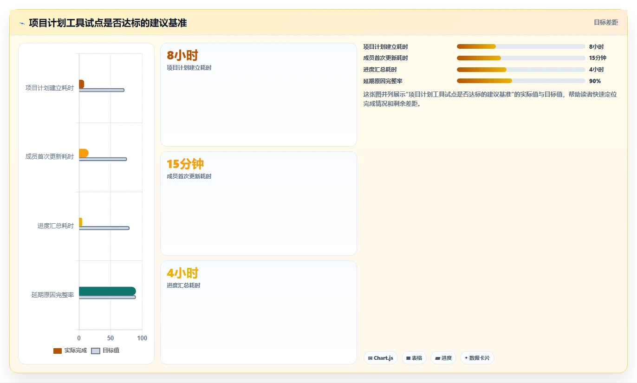The image size is (637, 383).
Task: Click the Chart.js tag chip
Action: pyautogui.click(x=381, y=358)
